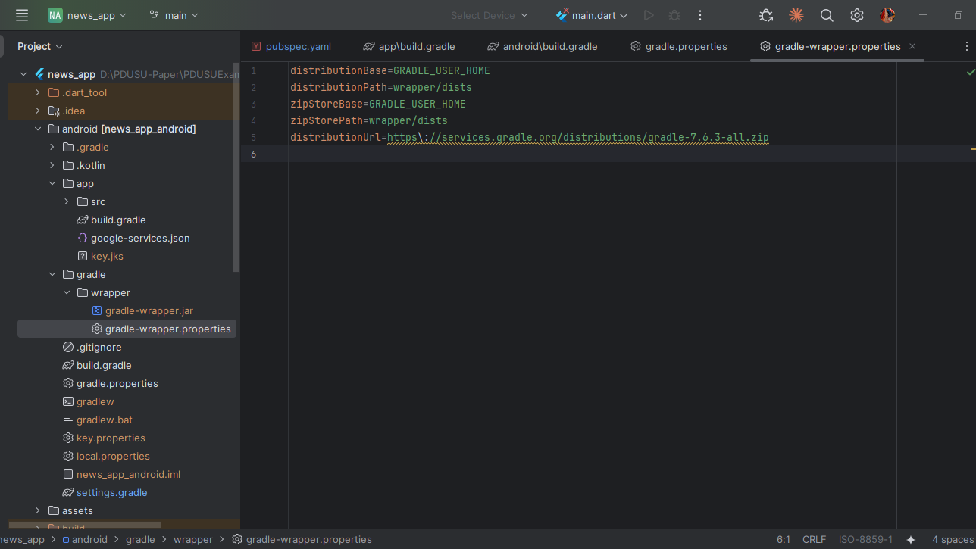Click the distributionBase line in editor
976x549 pixels.
pyautogui.click(x=390, y=70)
